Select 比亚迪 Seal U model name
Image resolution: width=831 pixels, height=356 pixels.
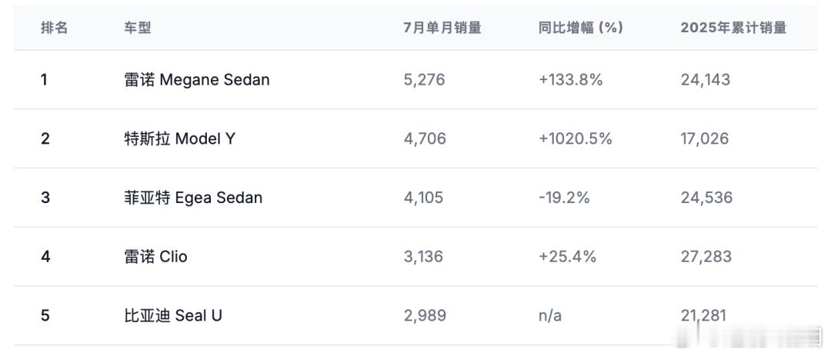tap(173, 316)
